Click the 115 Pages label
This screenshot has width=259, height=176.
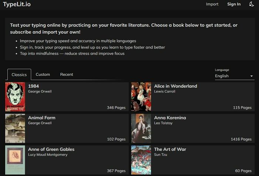pos(242,108)
